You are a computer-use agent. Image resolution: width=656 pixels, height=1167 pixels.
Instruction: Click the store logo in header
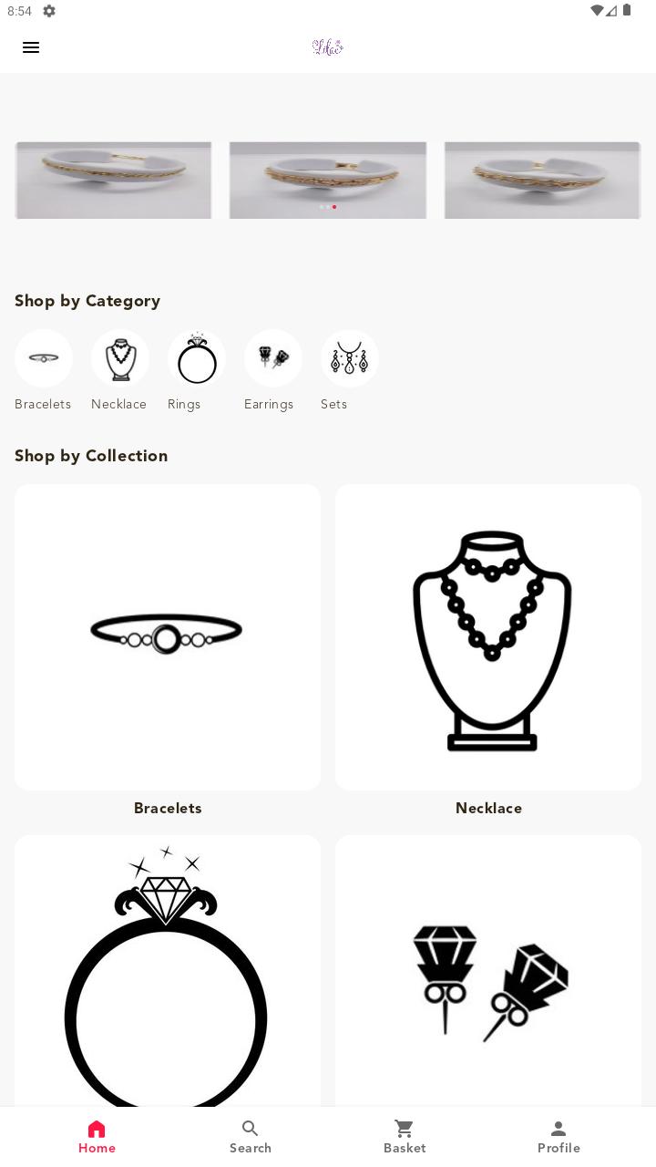[x=328, y=47]
